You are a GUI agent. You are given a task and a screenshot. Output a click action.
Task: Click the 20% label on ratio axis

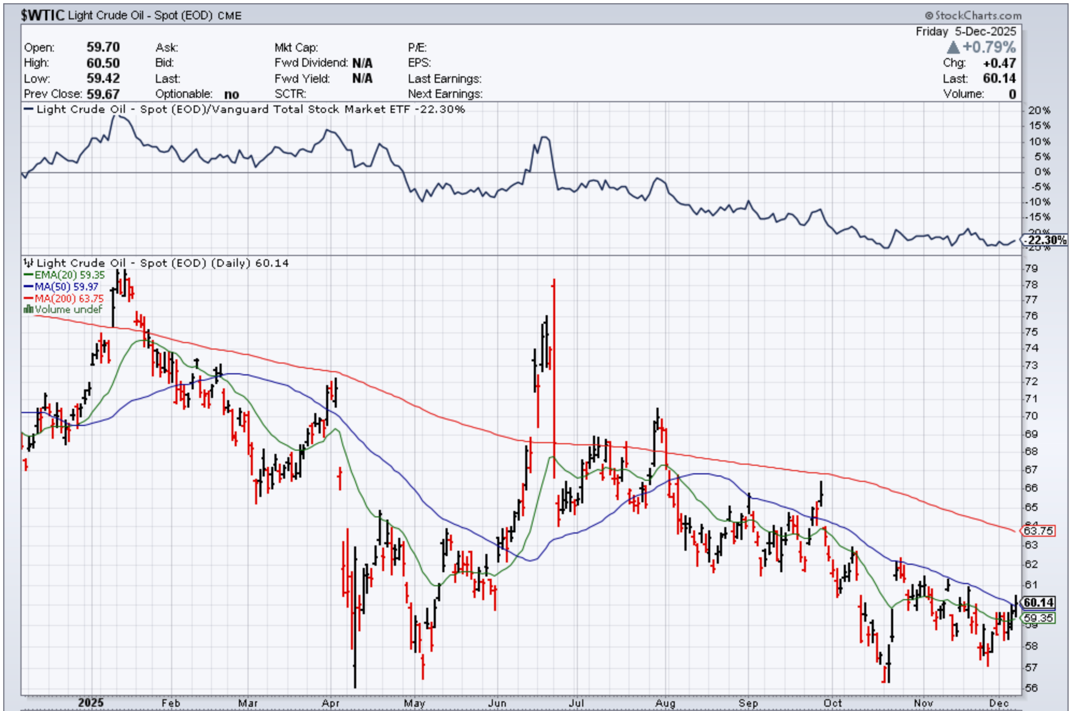tap(1038, 110)
